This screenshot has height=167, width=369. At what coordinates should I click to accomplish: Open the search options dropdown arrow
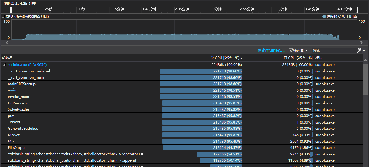pyautogui.click(x=364, y=51)
